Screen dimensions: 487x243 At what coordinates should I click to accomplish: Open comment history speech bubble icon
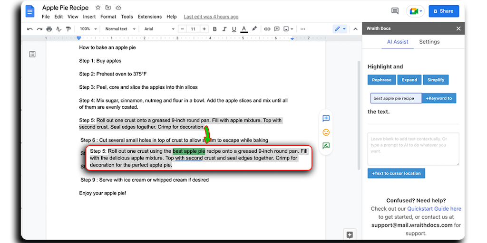[395, 11]
